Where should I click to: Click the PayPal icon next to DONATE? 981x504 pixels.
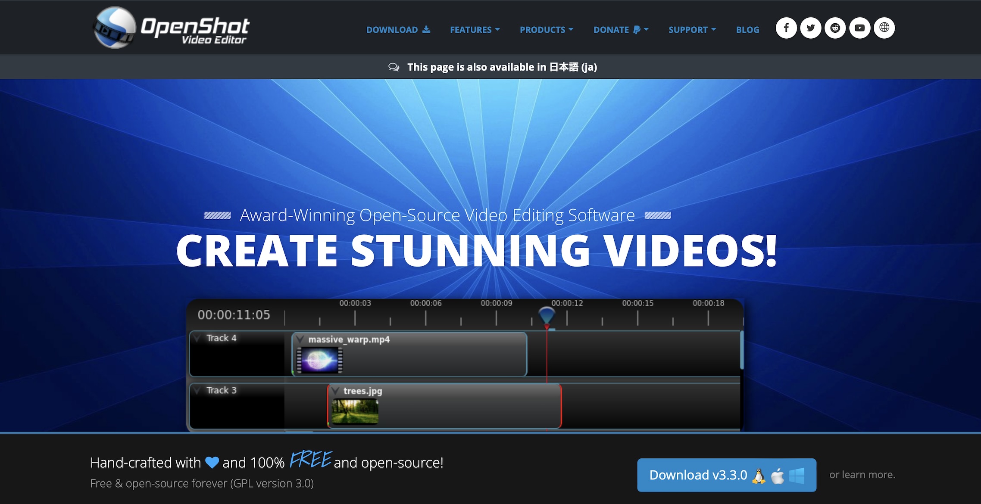tap(637, 30)
